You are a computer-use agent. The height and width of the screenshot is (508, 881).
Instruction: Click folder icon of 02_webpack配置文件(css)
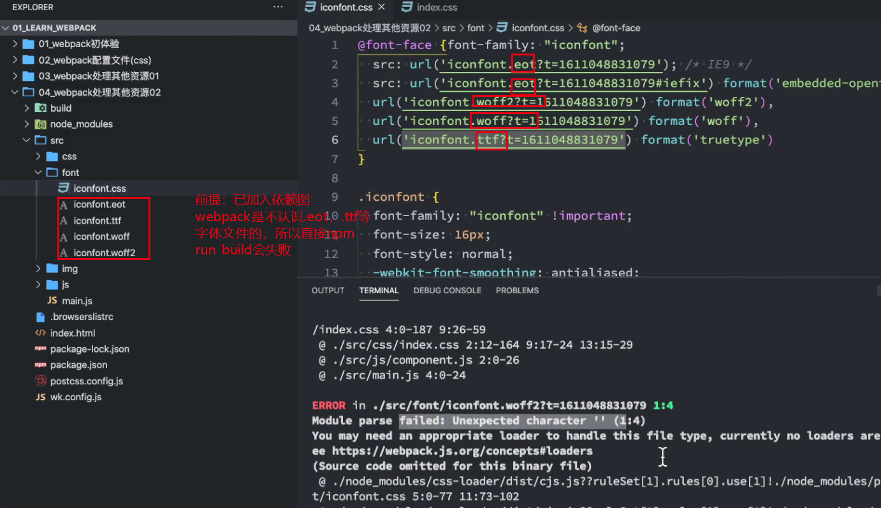(28, 60)
